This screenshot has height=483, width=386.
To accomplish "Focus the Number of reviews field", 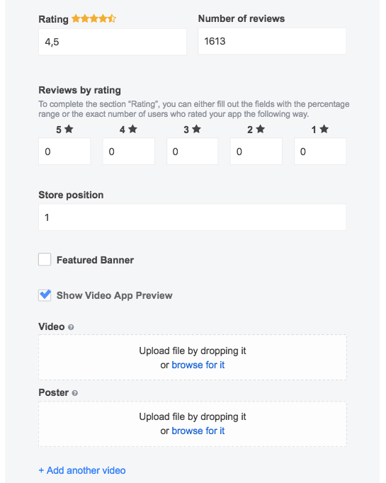I will tap(272, 41).
